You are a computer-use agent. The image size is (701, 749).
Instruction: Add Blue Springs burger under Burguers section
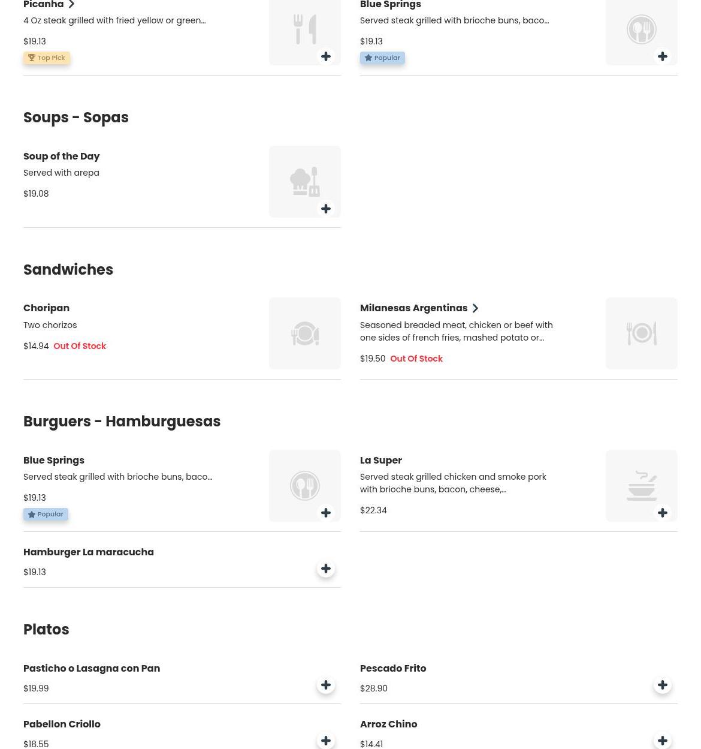[326, 513]
